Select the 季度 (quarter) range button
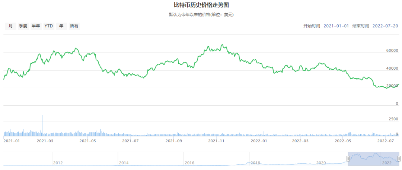 point(23,26)
